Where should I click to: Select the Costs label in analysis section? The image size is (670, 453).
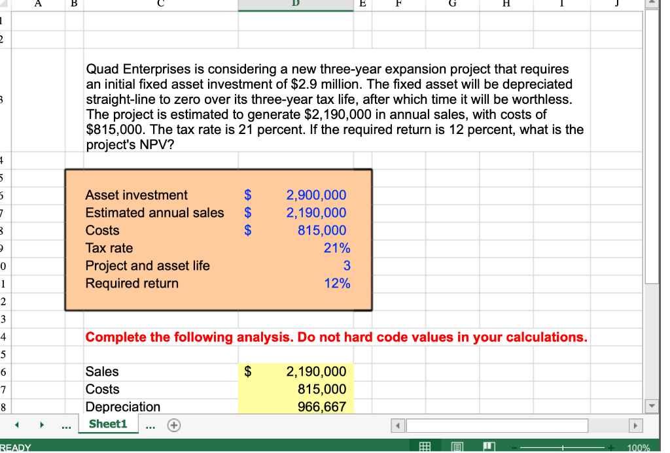click(161, 390)
